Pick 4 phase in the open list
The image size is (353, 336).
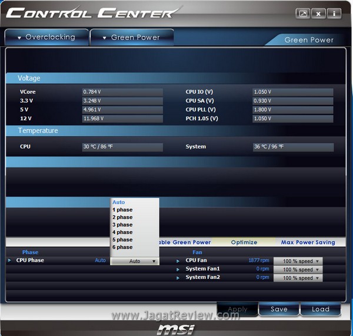pos(123,232)
